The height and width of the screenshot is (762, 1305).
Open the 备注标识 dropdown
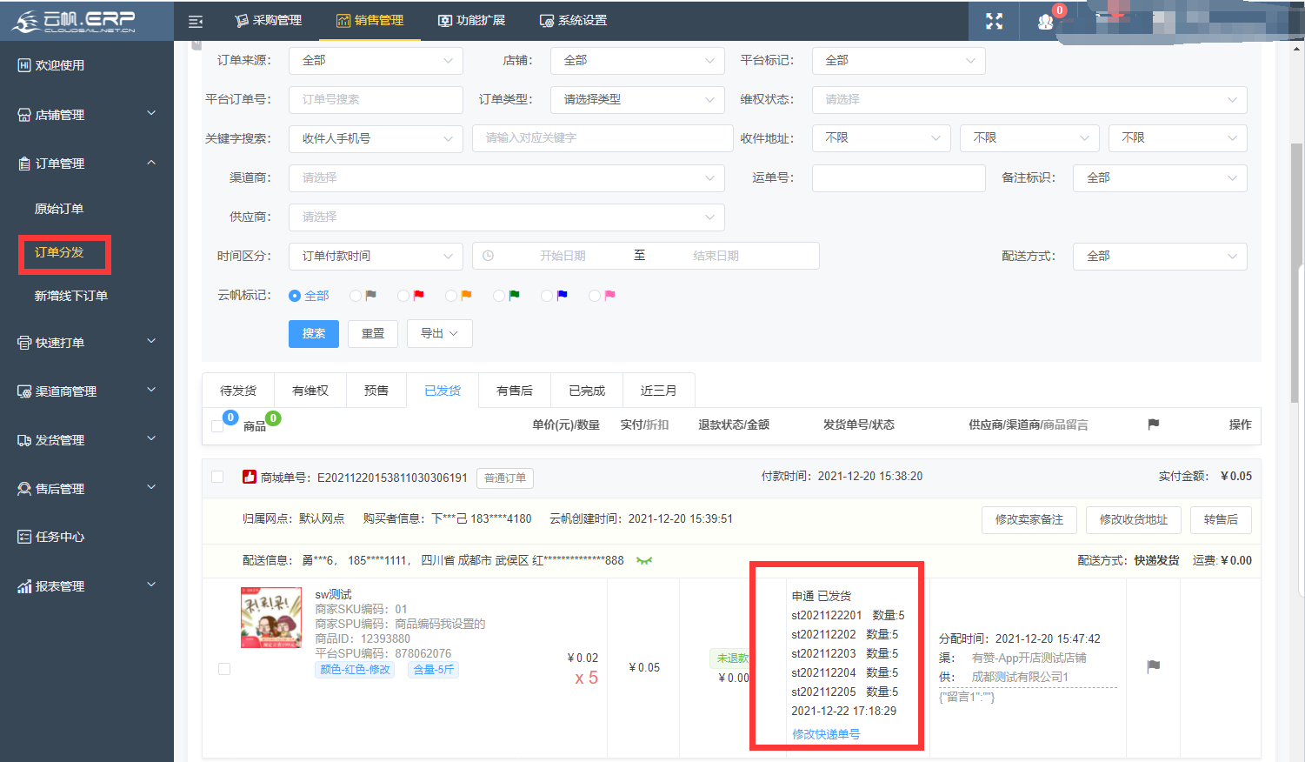pos(1160,177)
